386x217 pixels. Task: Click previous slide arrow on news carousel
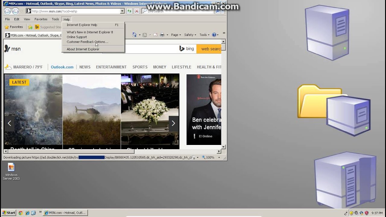tap(9, 123)
